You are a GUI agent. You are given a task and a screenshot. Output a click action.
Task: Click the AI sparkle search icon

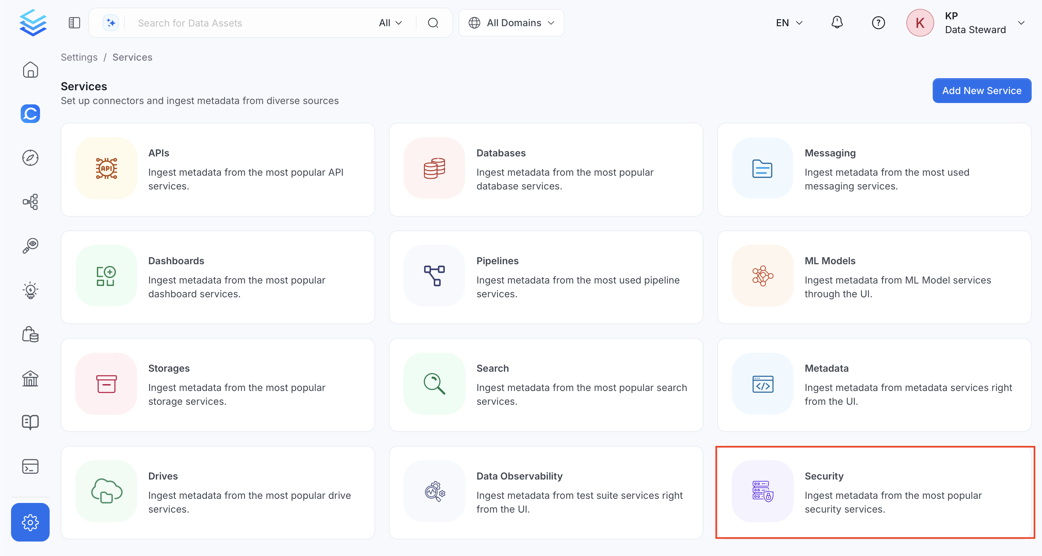(111, 23)
